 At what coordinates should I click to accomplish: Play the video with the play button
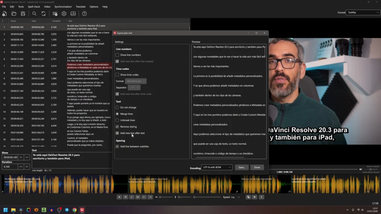pos(119,197)
